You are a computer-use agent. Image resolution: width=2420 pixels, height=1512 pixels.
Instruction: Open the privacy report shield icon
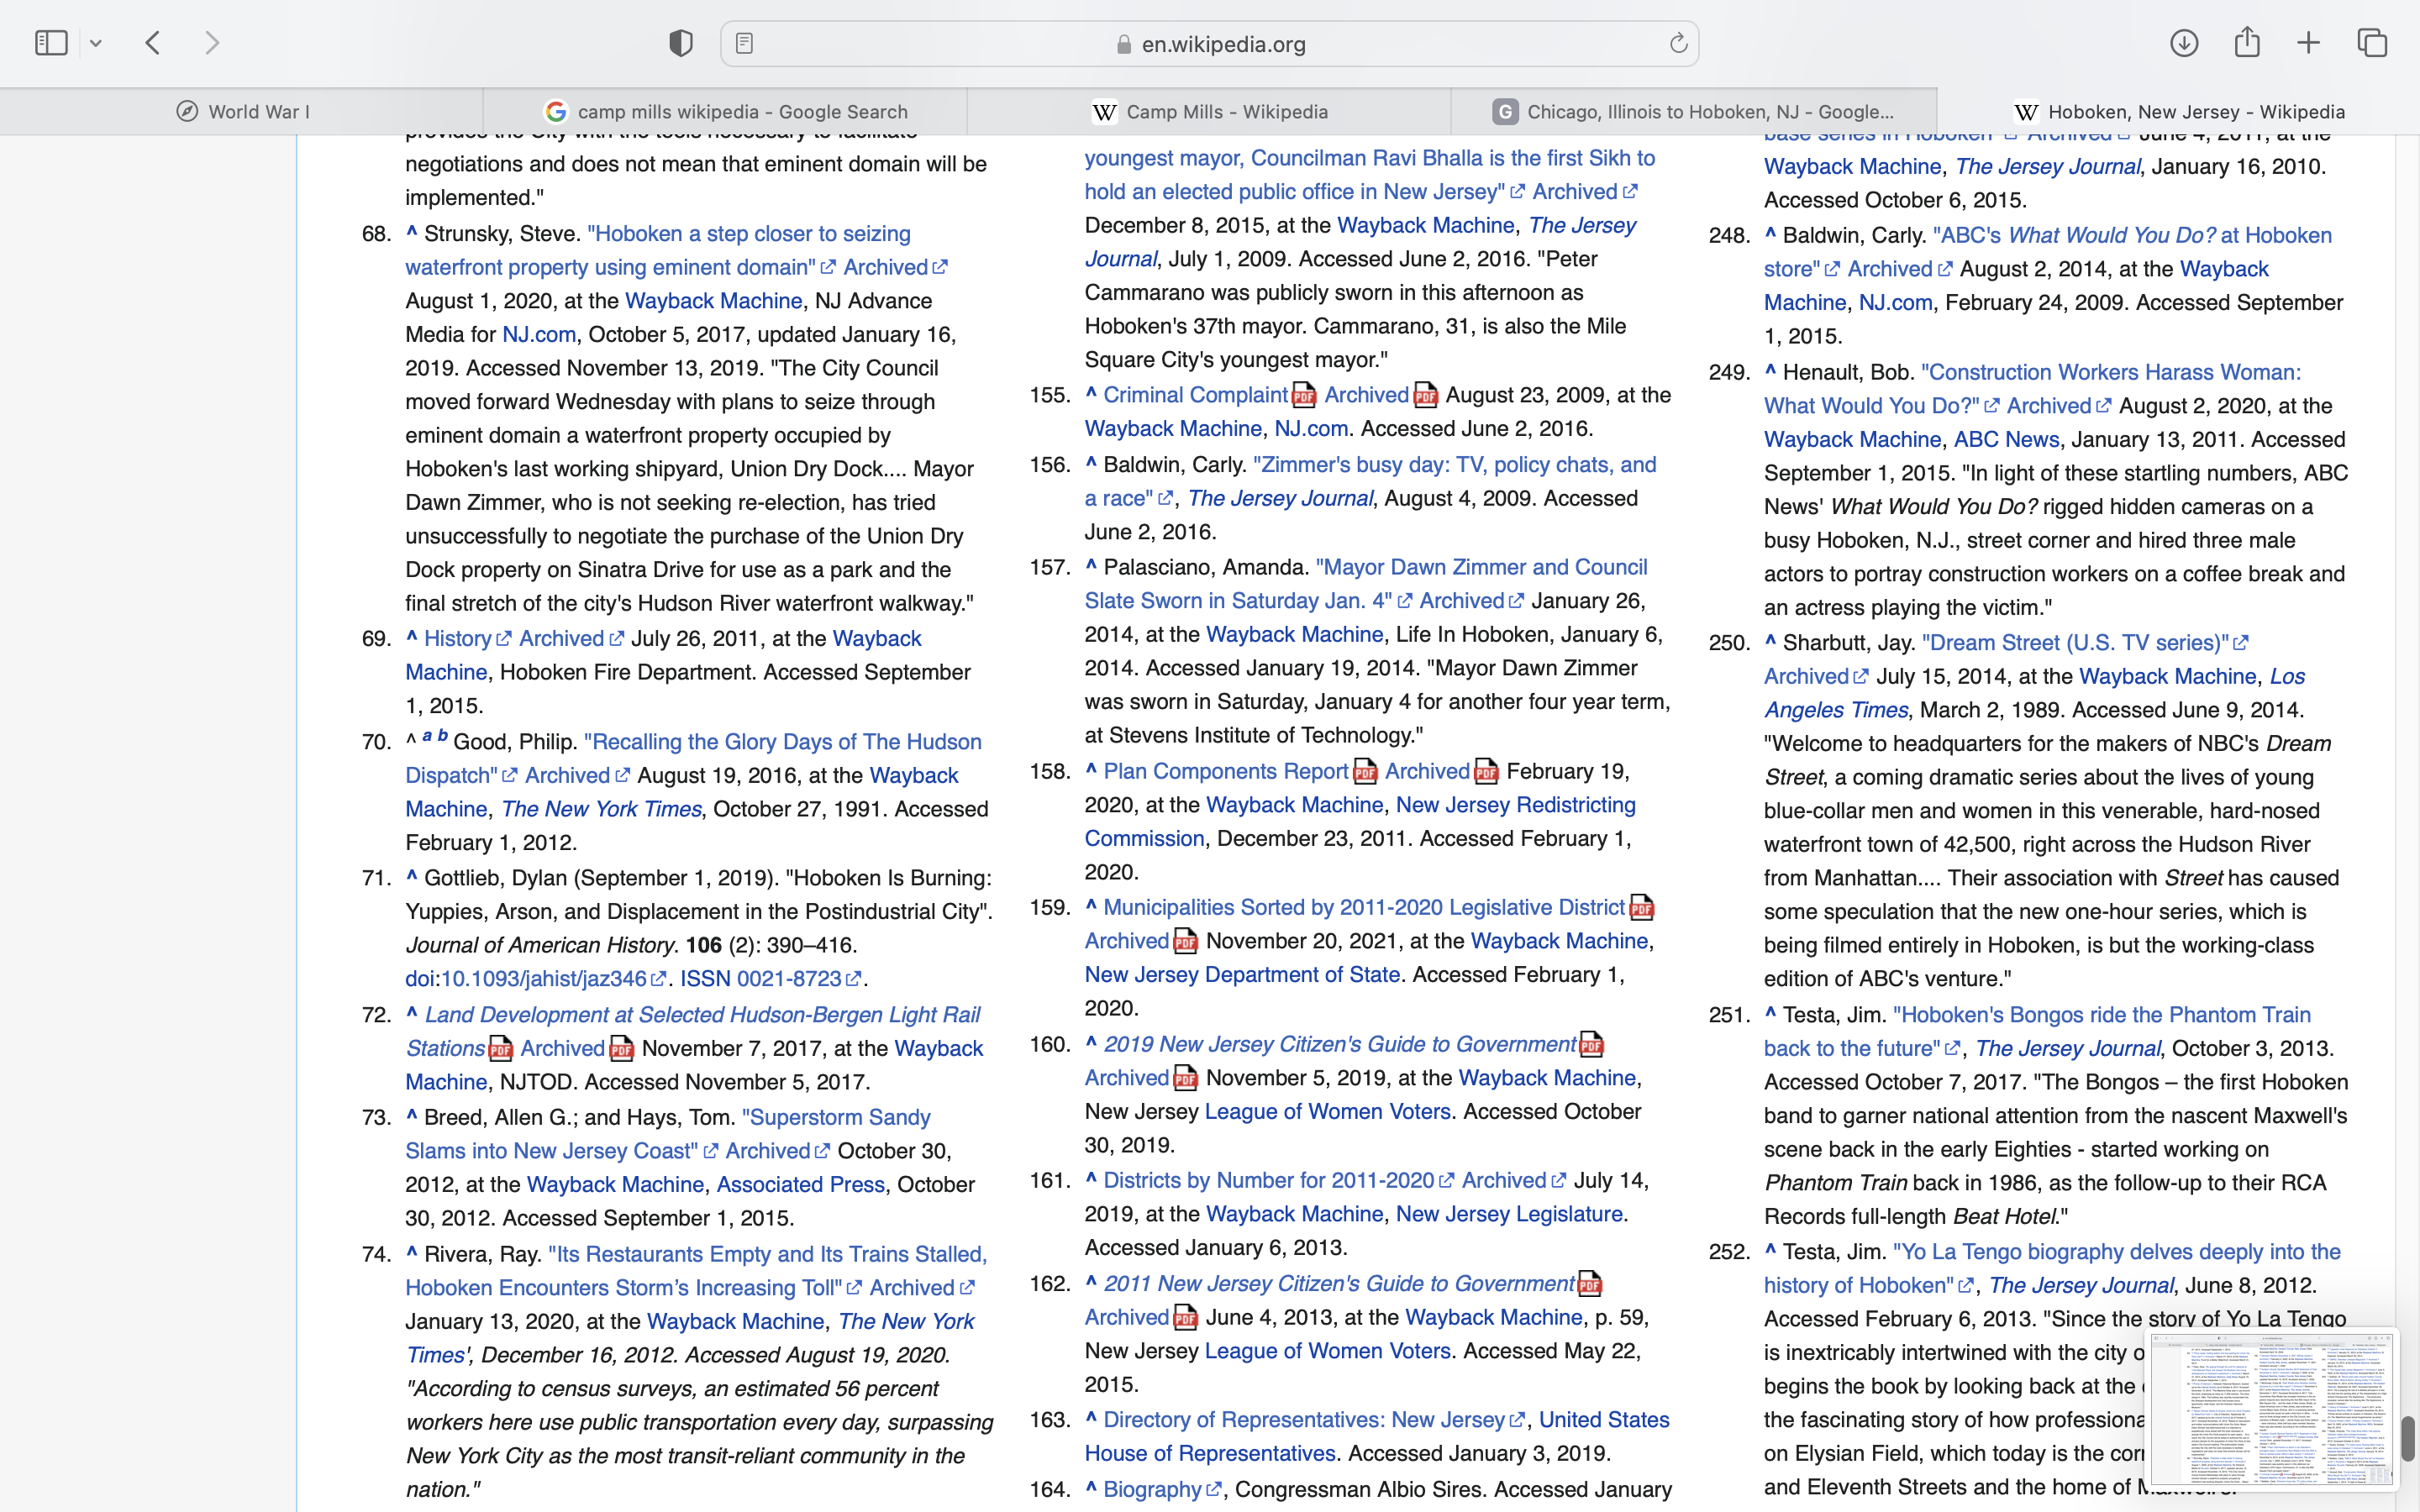click(681, 43)
